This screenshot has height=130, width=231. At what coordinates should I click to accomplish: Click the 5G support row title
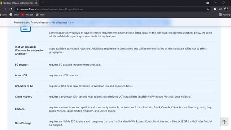pyautogui.click(x=22, y=65)
